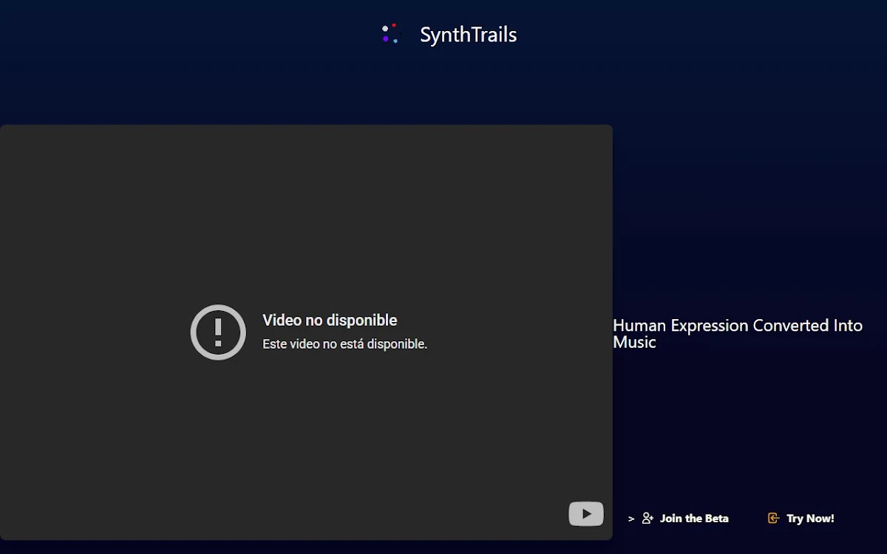The height and width of the screenshot is (554, 887).
Task: Click 'Este video no está disponible.' message
Action: click(x=345, y=344)
